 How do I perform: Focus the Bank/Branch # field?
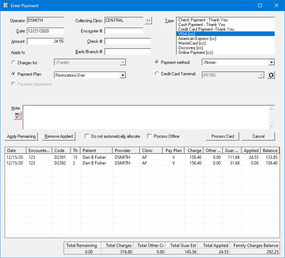pyautogui.click(x=128, y=51)
